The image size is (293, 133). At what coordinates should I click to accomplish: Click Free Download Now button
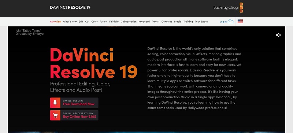74,103
